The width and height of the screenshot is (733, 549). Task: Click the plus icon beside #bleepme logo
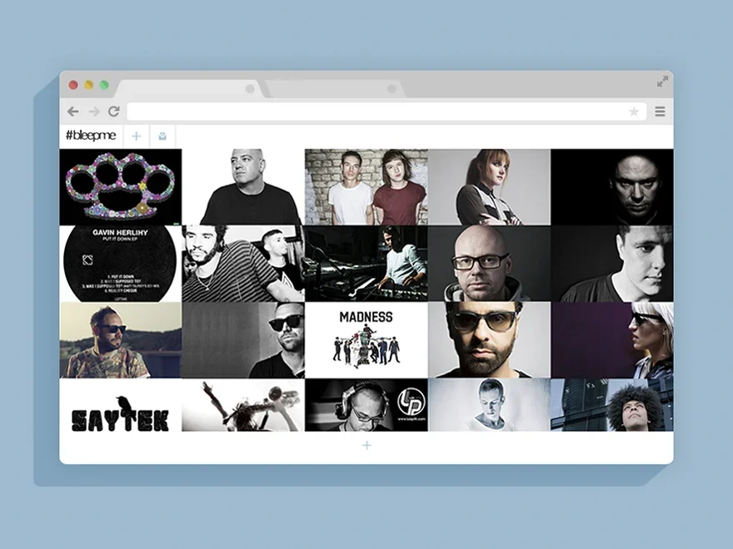pos(137,136)
